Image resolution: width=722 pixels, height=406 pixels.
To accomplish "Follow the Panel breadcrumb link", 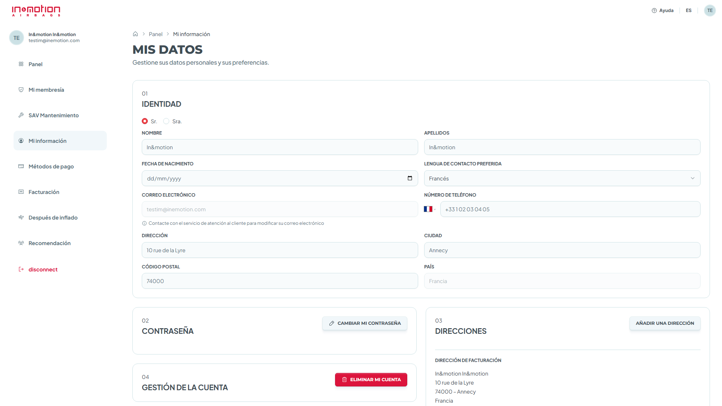I will point(156,34).
